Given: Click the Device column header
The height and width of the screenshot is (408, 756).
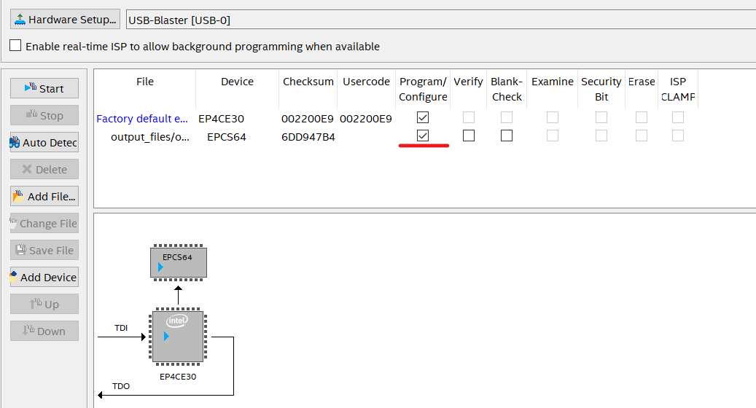Looking at the screenshot, I should coord(237,82).
